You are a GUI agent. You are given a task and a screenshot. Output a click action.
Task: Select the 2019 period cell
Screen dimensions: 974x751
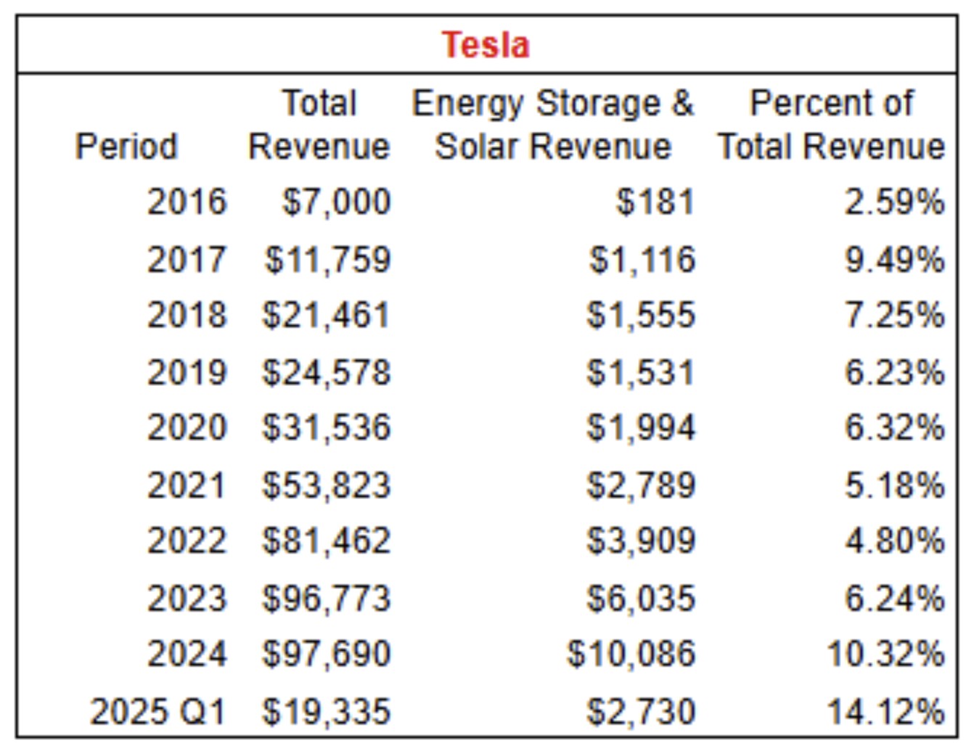pos(187,372)
